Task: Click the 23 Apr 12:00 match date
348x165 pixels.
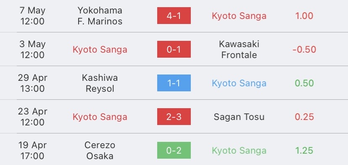Action: coord(33,117)
